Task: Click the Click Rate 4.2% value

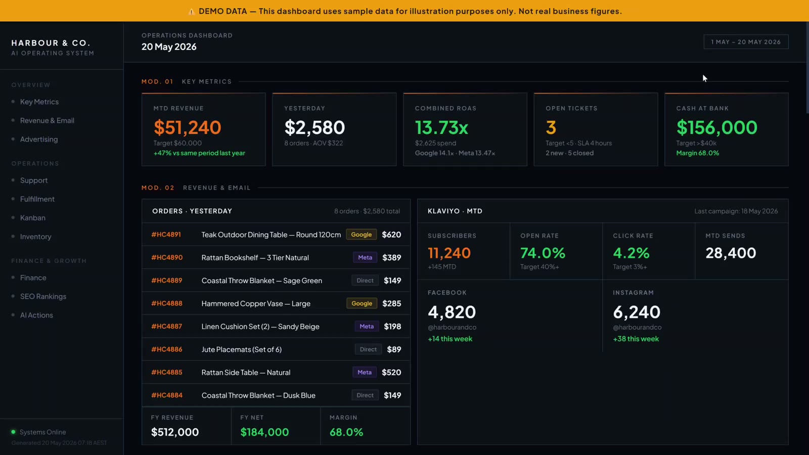Action: (631, 253)
